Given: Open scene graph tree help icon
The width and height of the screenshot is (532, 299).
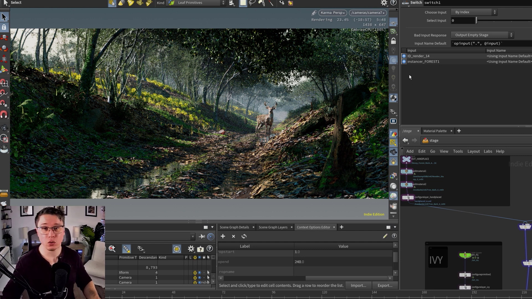Looking at the screenshot, I should (x=210, y=249).
